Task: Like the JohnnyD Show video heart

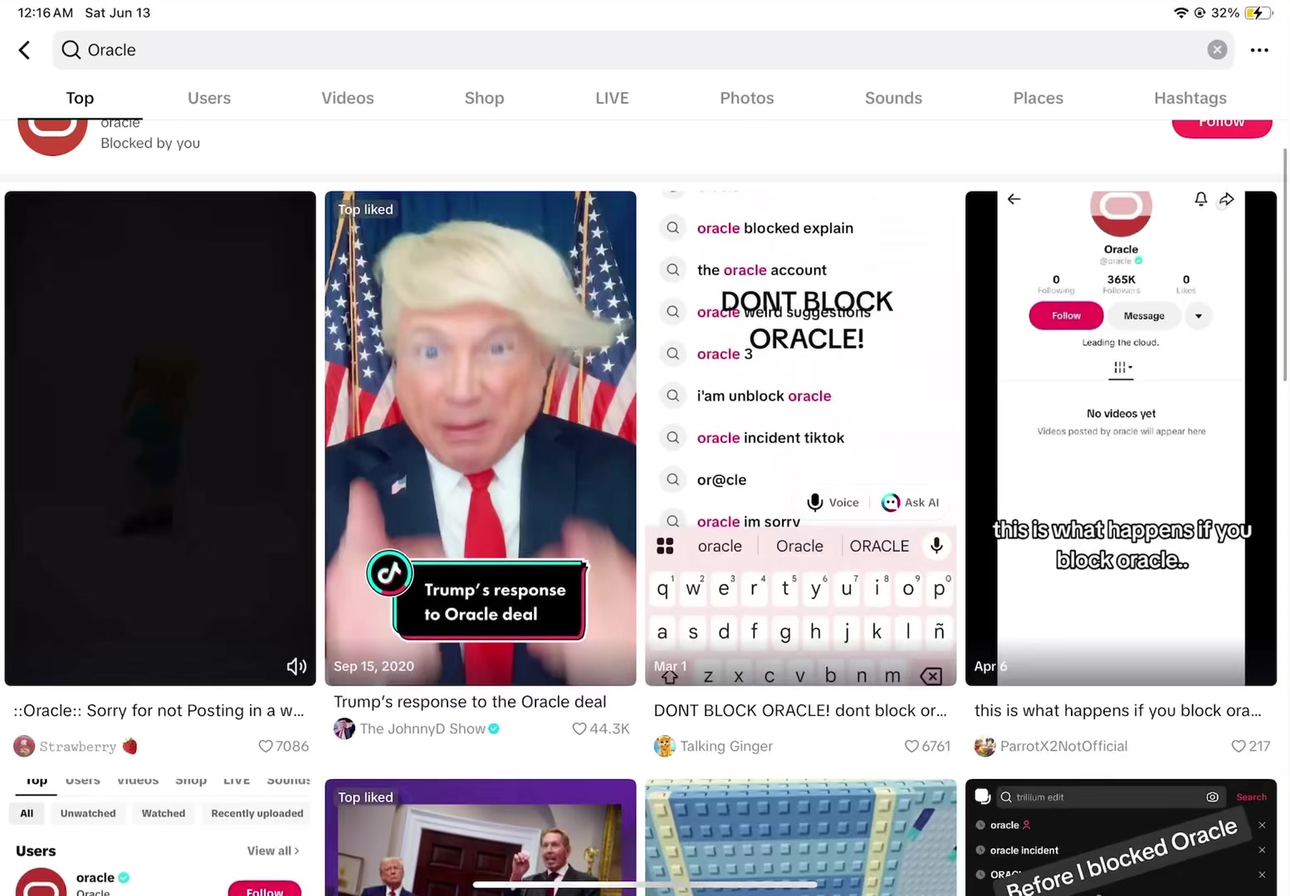Action: [x=579, y=728]
